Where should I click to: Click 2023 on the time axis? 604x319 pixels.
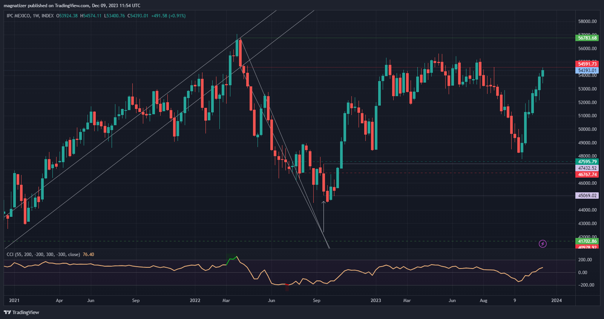coord(376,301)
